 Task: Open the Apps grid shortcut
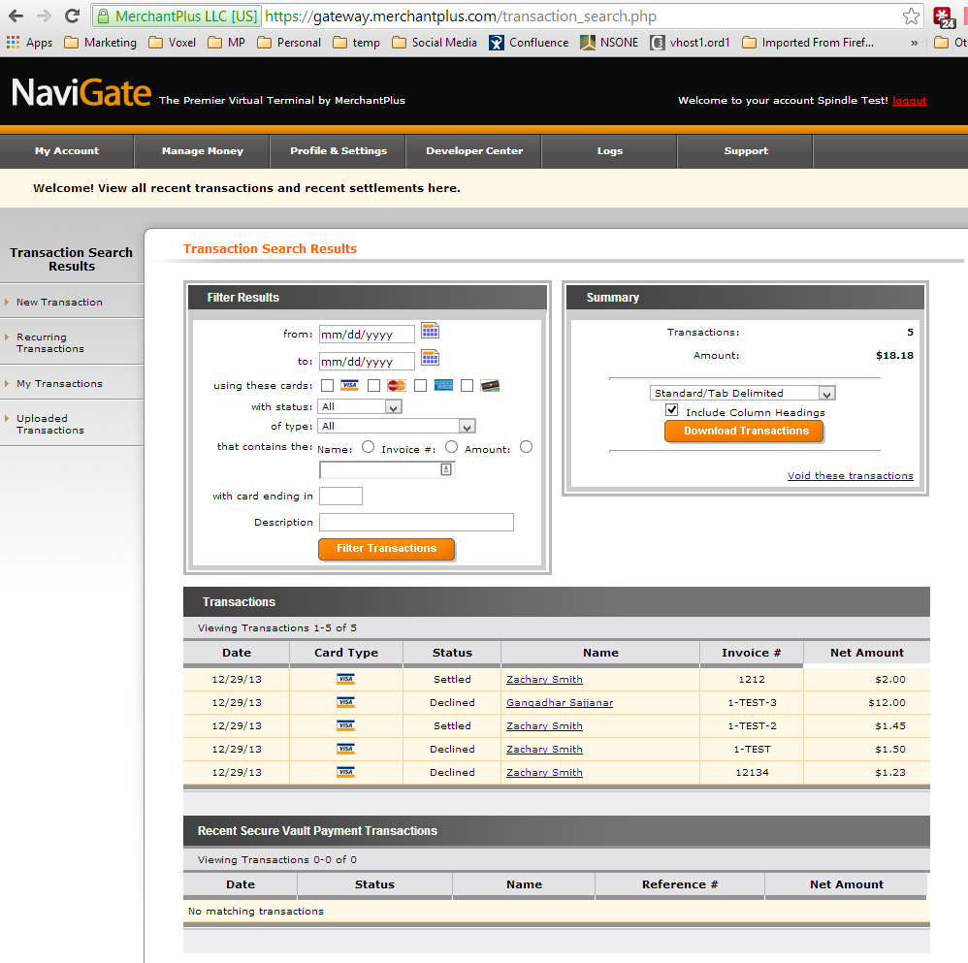[x=29, y=43]
